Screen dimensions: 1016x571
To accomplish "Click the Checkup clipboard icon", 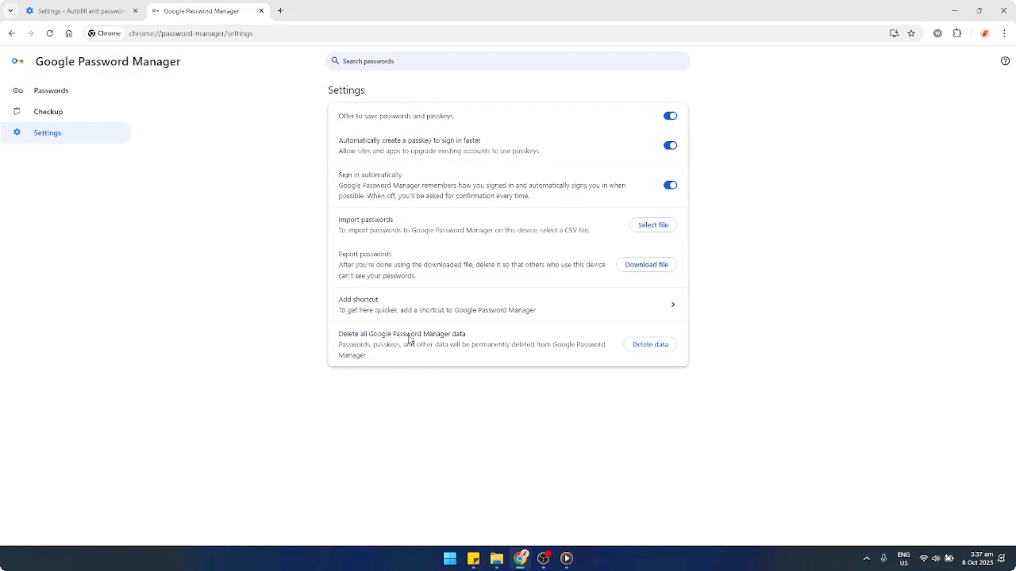I will click(x=17, y=111).
